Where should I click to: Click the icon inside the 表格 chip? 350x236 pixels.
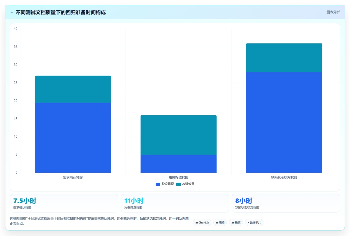click(217, 222)
